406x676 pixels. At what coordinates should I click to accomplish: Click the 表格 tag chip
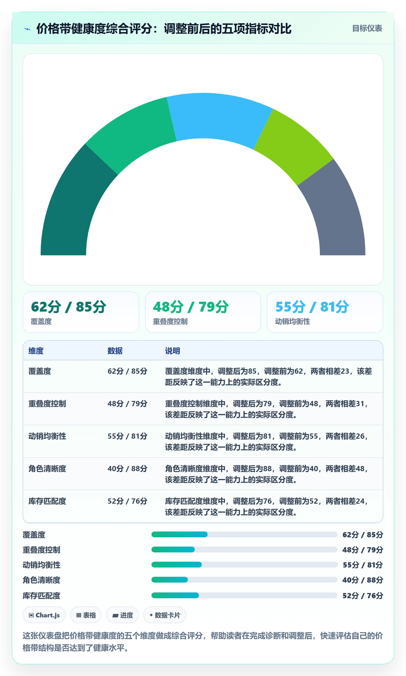click(86, 615)
